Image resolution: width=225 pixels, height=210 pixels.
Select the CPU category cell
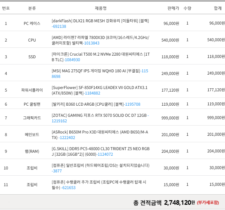point(32,40)
